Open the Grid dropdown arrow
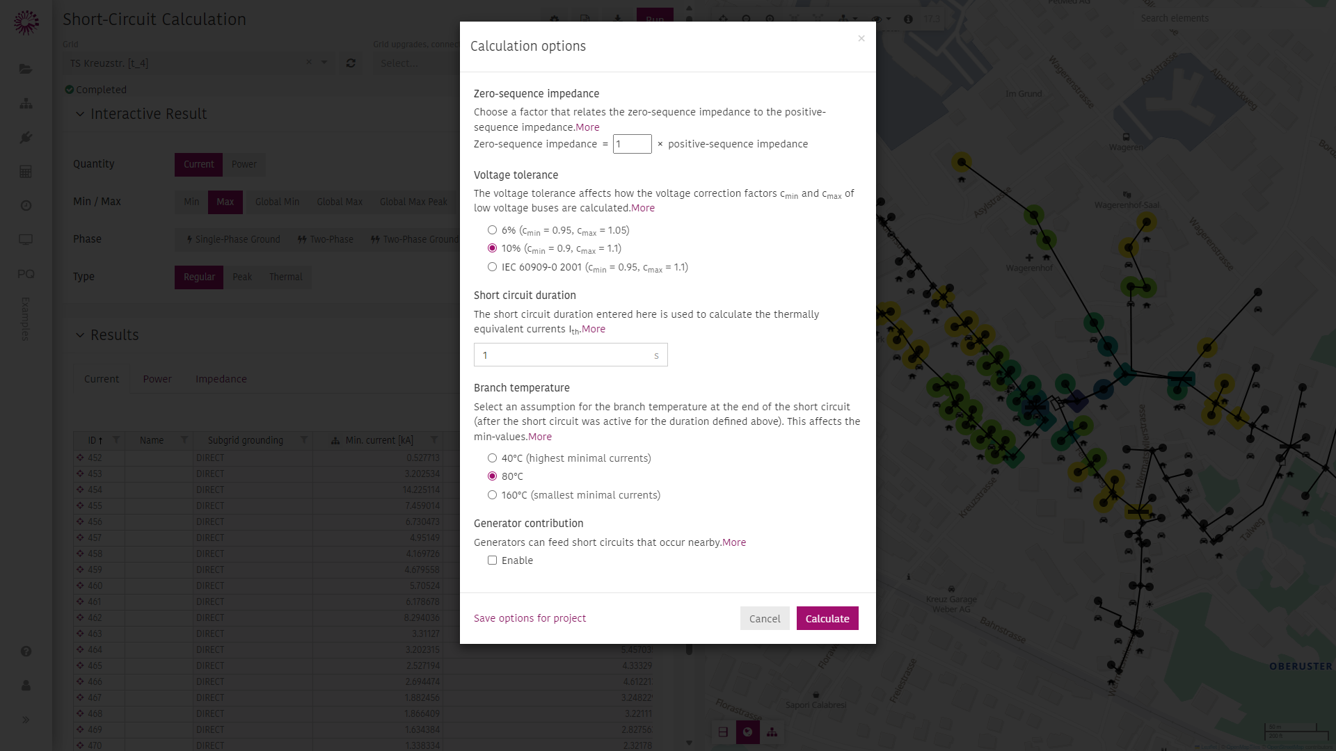The width and height of the screenshot is (1336, 751). pos(324,63)
